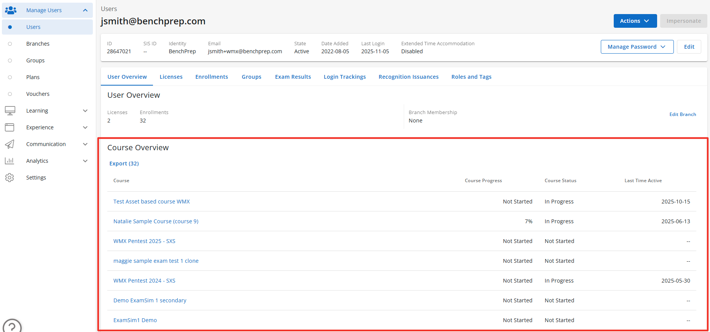This screenshot has height=332, width=710.
Task: Click the Communication paper plane icon
Action: [x=10, y=144]
